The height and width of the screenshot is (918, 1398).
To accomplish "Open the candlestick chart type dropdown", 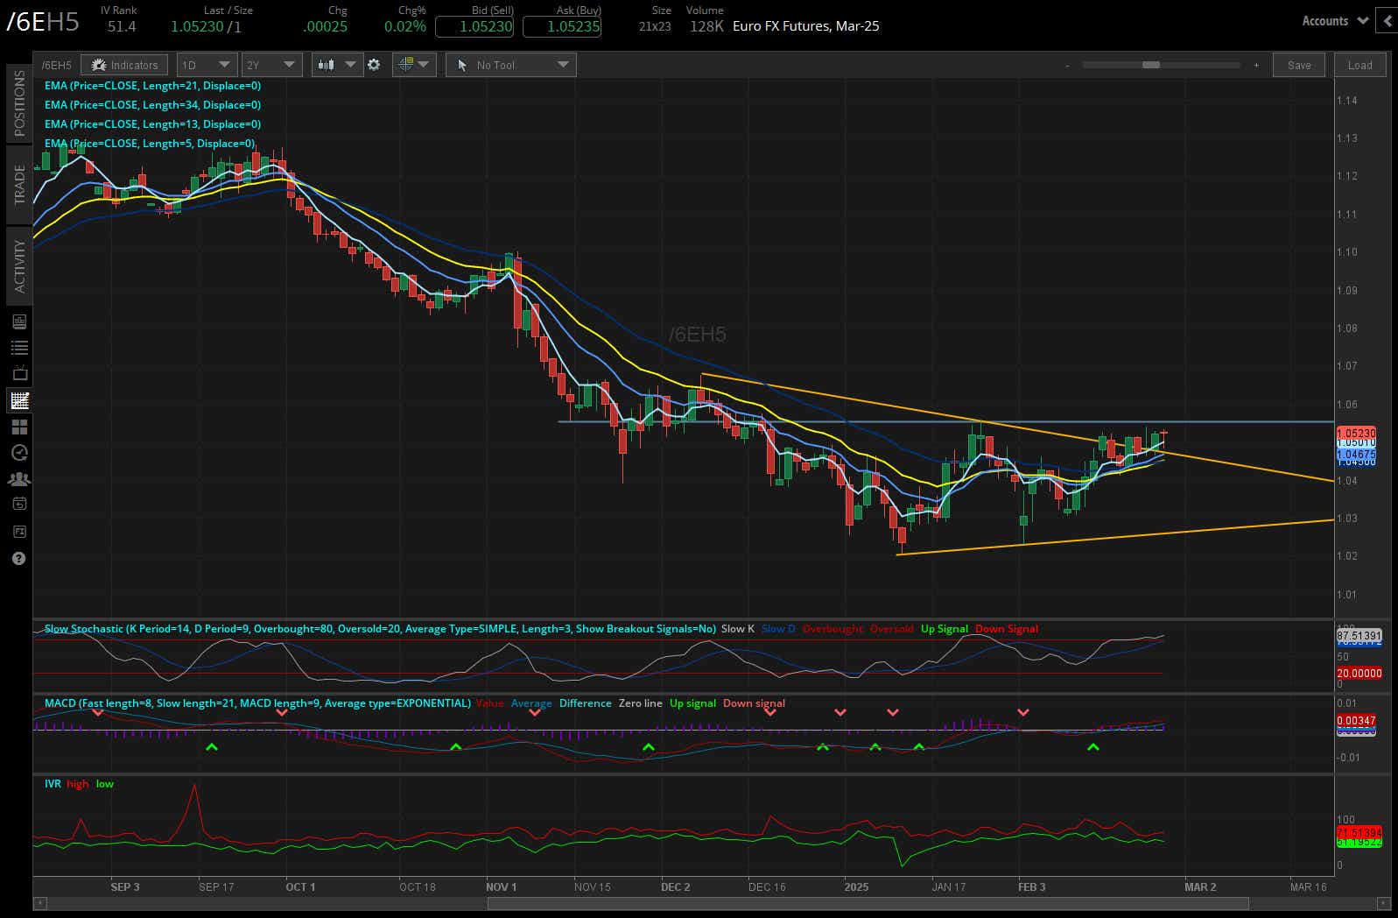I will click(337, 65).
